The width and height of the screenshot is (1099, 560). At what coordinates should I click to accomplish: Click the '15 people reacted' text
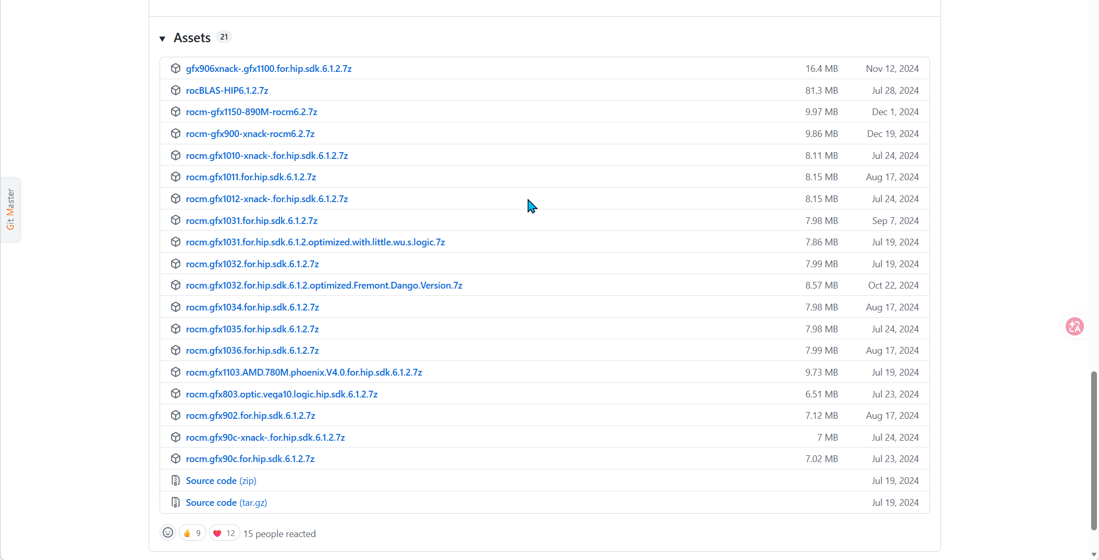tap(279, 533)
